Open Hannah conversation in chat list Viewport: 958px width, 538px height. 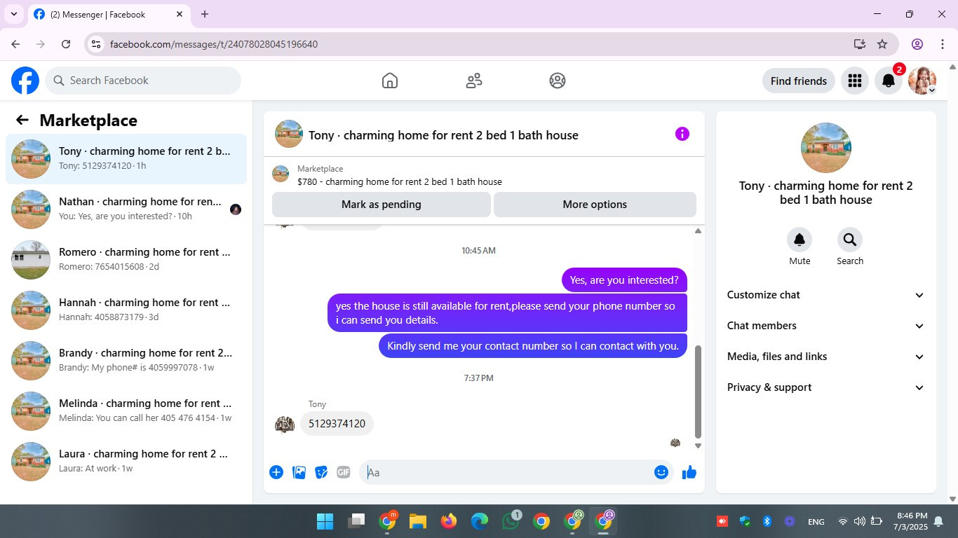tap(126, 310)
